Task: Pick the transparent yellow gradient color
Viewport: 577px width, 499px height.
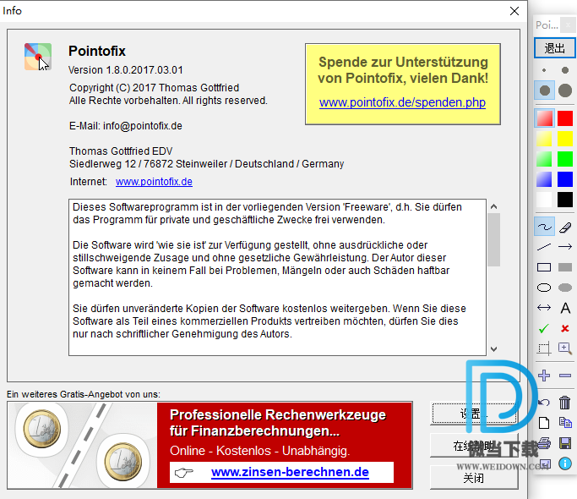Action: (544, 139)
